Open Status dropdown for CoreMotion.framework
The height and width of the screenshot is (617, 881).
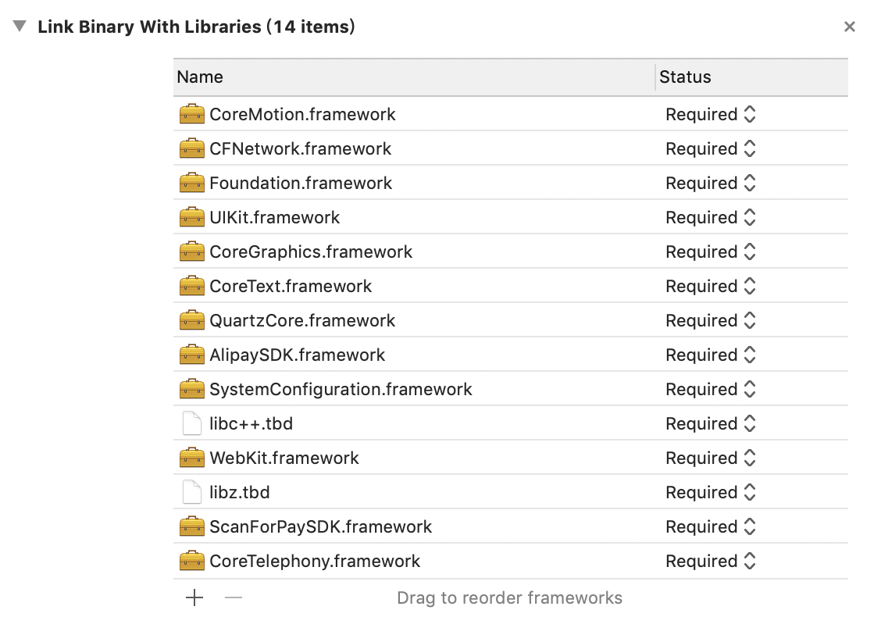pyautogui.click(x=711, y=114)
